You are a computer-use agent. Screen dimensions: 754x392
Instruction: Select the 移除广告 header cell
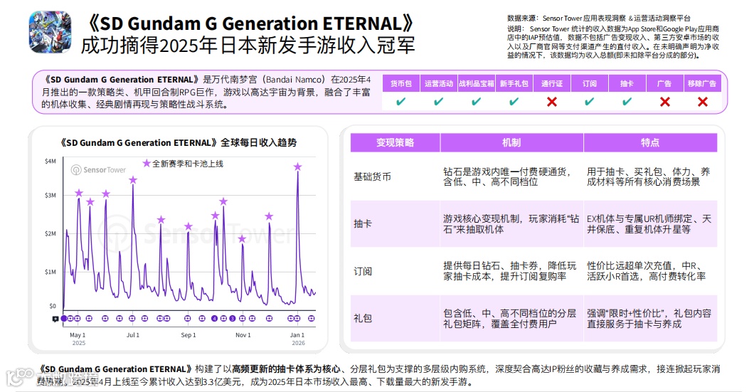click(703, 83)
